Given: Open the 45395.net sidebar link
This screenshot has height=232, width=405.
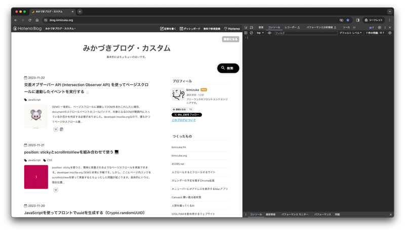Looking at the screenshot, I should 178,164.
